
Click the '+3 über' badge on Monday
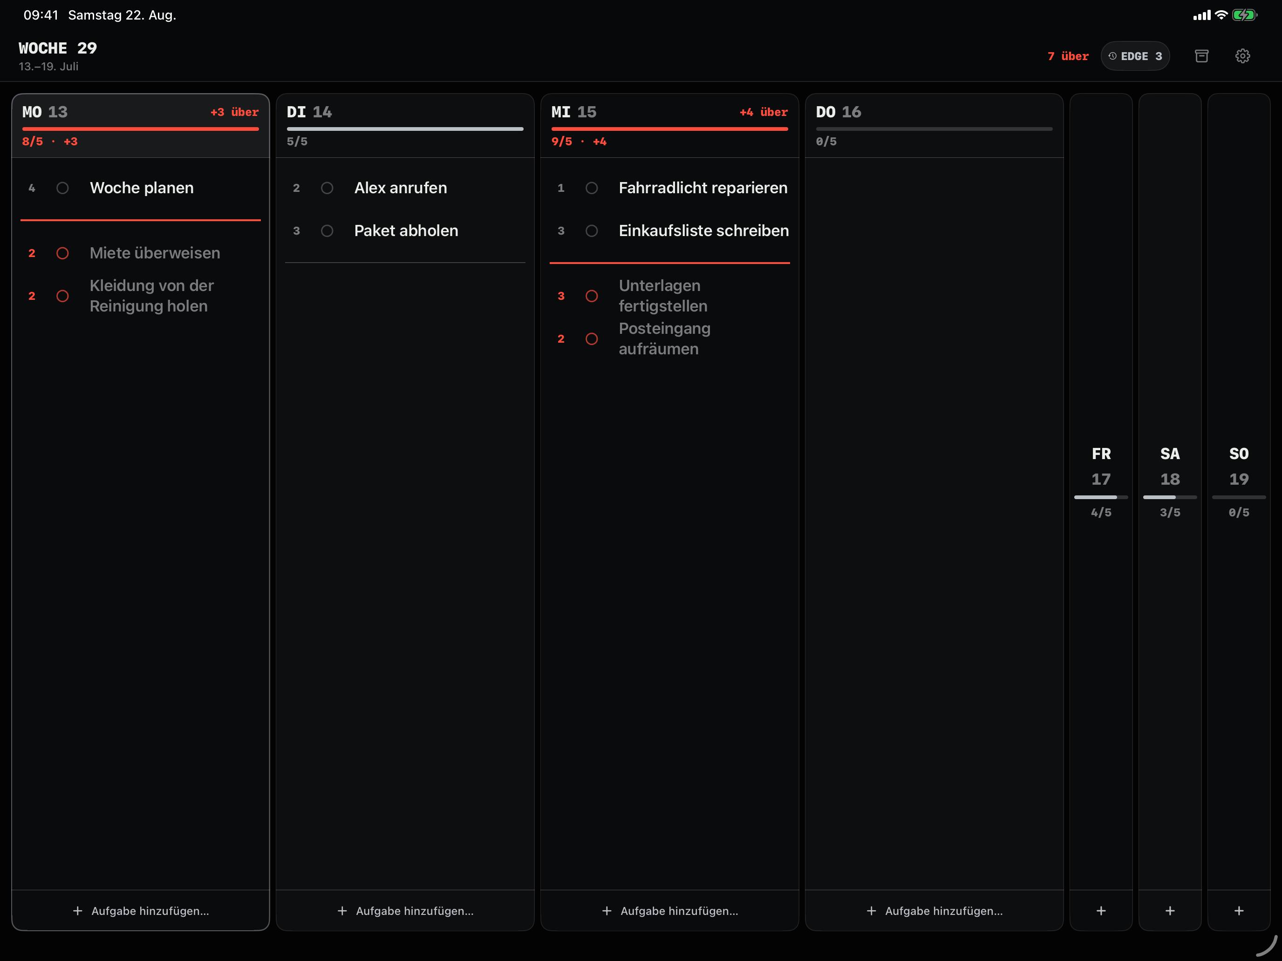click(234, 112)
